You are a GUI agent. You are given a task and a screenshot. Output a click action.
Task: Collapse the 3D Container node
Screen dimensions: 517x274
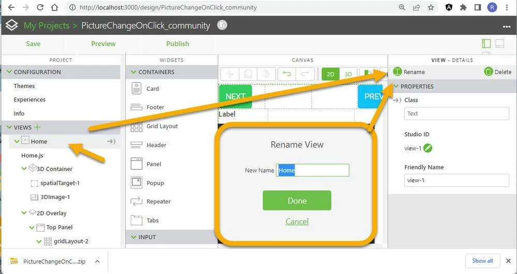pyautogui.click(x=24, y=169)
